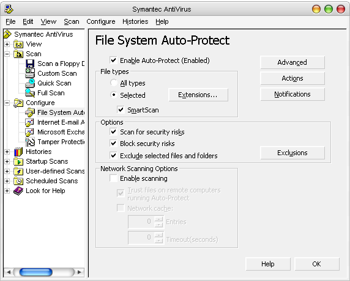Click the Scan folder icon in tree
The width and height of the screenshot is (350, 281).
tap(18, 54)
